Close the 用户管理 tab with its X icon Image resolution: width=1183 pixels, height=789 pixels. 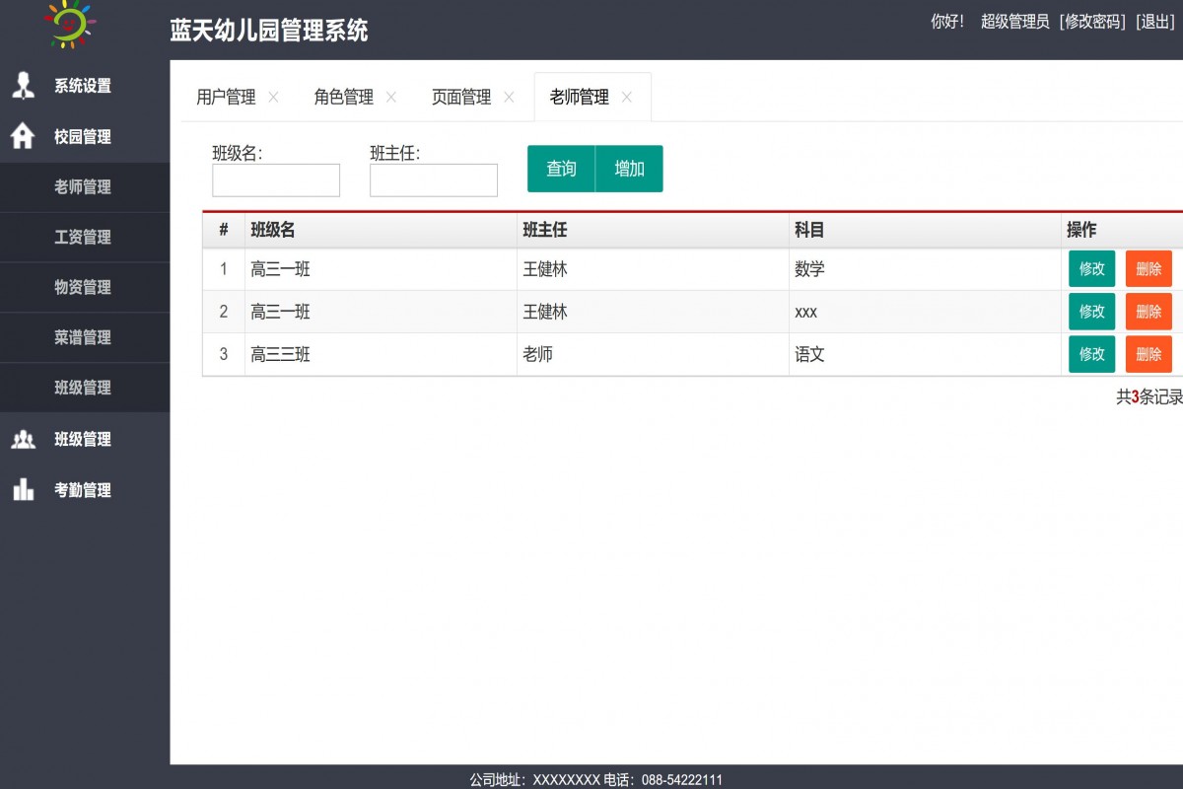[x=273, y=98]
